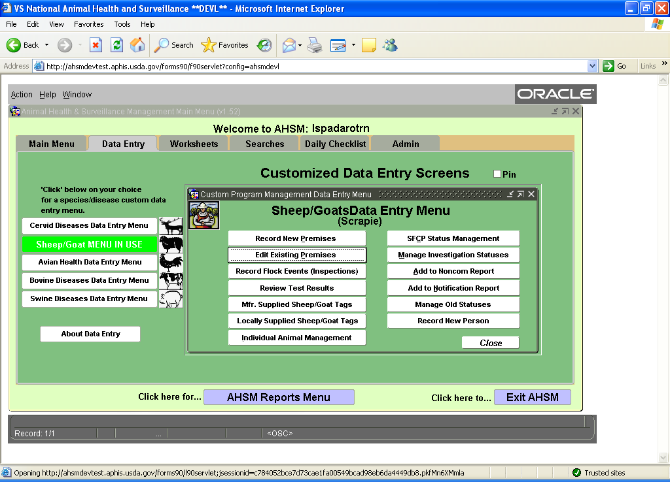Expand the Mail icon dropdown arrow
Screen dimensions: 670x482
(299, 45)
